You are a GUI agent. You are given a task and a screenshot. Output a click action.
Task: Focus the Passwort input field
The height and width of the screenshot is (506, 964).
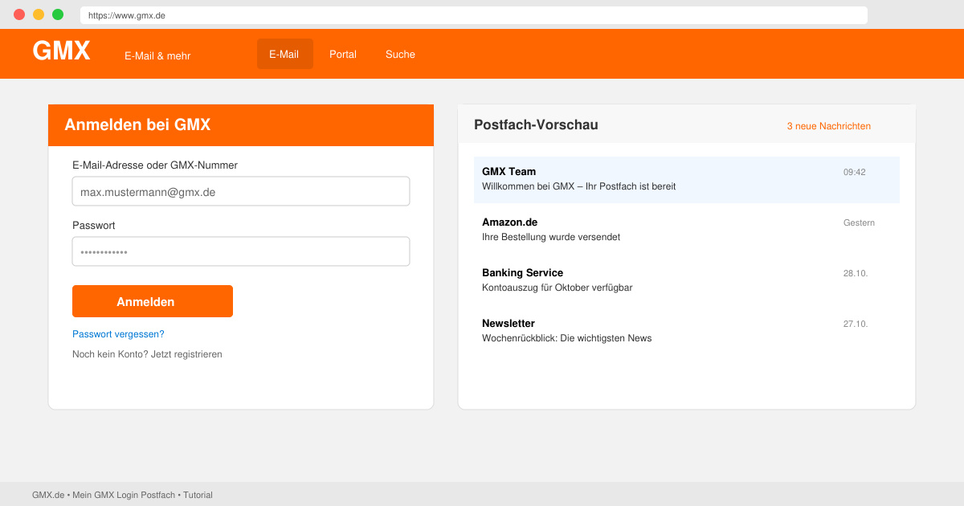[x=241, y=251]
